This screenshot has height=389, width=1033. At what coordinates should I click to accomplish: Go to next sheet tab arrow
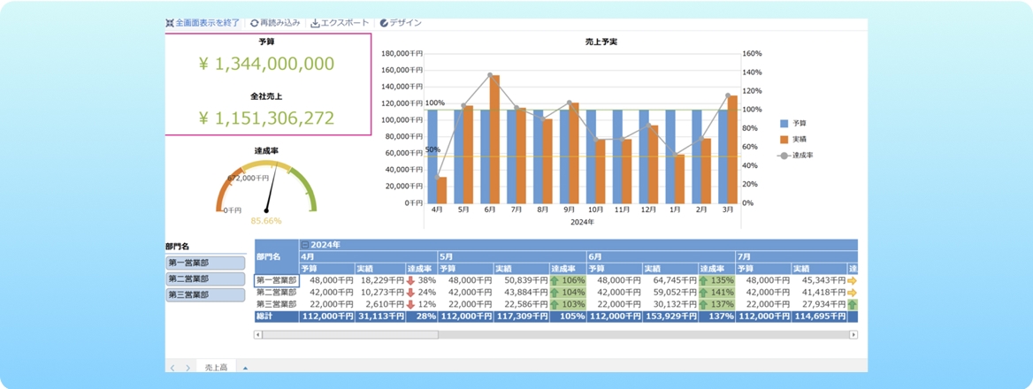pos(187,368)
